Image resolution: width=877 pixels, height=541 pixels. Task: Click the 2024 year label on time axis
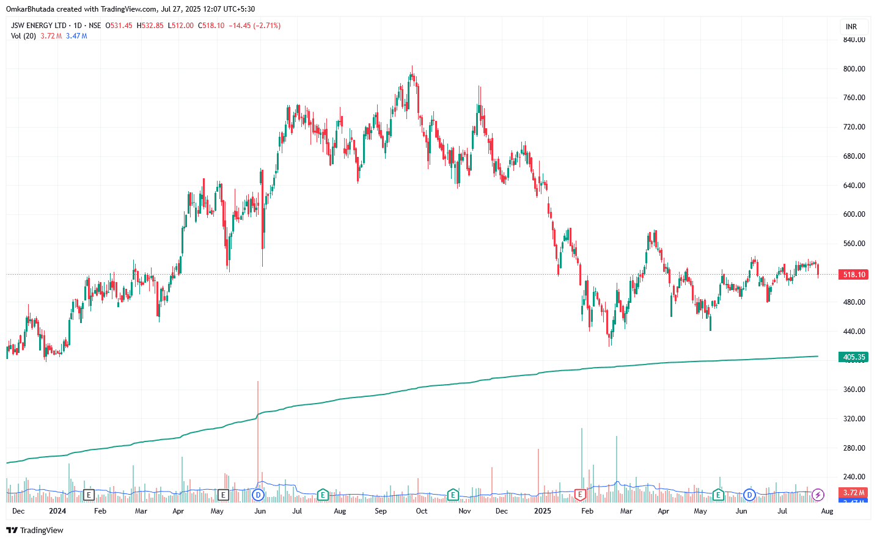pos(57,511)
